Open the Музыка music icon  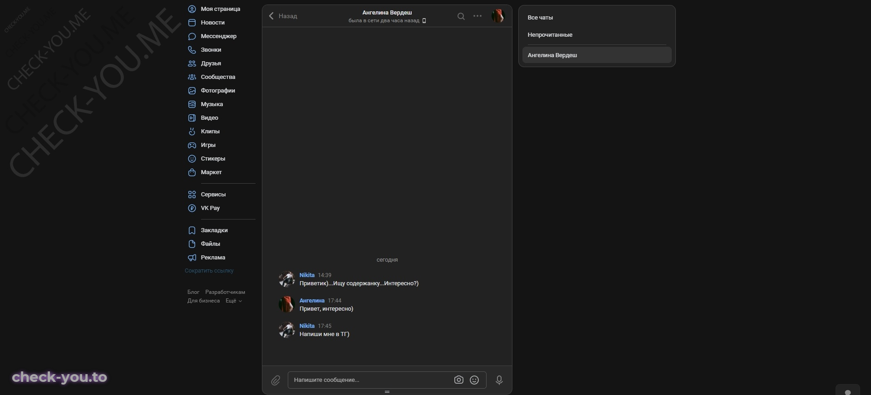click(x=192, y=104)
